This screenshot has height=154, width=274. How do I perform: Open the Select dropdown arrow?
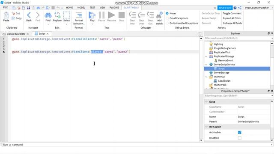pos(67,24)
